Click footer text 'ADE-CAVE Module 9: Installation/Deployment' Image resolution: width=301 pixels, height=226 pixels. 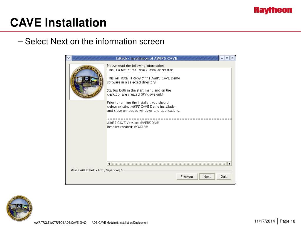click(x=120, y=222)
